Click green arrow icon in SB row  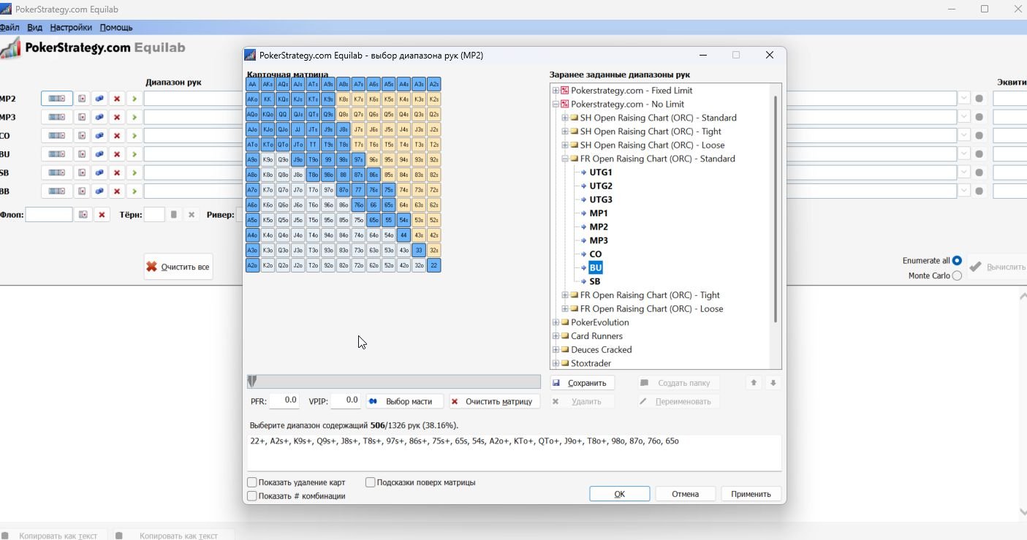134,172
